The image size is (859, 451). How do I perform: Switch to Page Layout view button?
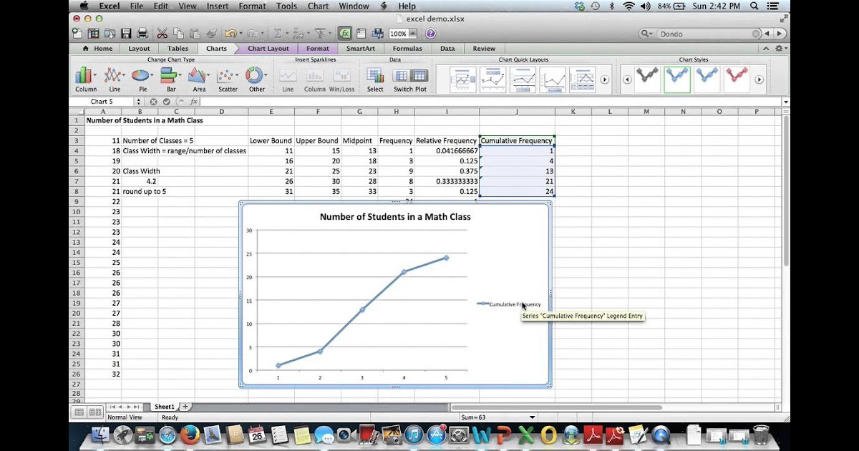point(94,412)
